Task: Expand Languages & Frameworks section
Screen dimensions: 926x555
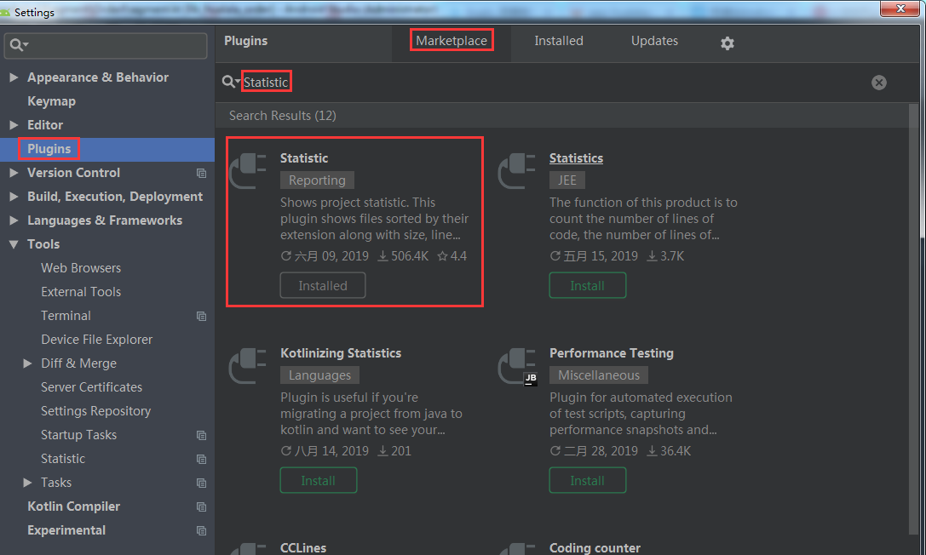Action: (x=14, y=220)
